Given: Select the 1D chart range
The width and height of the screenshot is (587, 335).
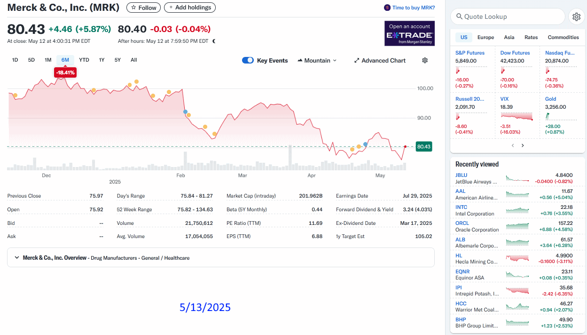Looking at the screenshot, I should 15,60.
